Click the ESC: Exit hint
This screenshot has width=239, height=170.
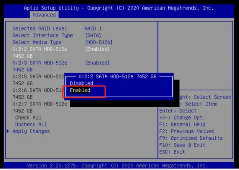tap(172, 152)
